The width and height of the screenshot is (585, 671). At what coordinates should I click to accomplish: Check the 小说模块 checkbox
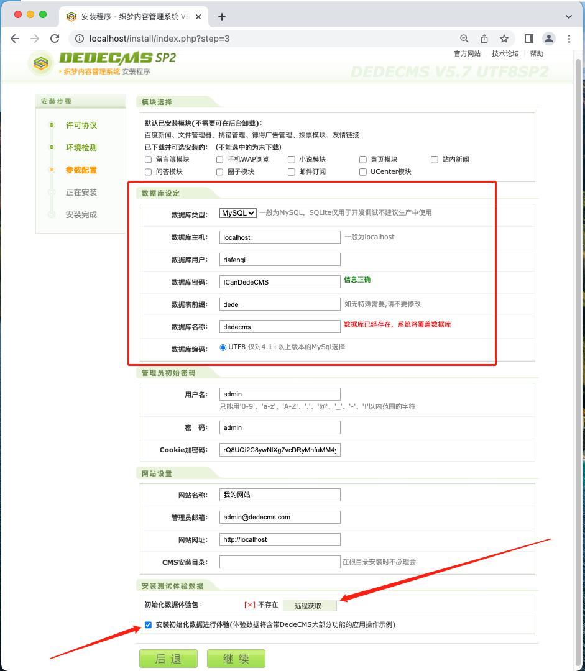coord(291,159)
